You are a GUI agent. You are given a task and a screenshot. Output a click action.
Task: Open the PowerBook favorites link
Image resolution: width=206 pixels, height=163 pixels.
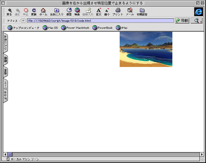tap(102, 28)
